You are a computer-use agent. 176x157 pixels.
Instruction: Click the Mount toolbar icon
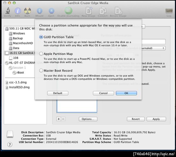(40, 11)
